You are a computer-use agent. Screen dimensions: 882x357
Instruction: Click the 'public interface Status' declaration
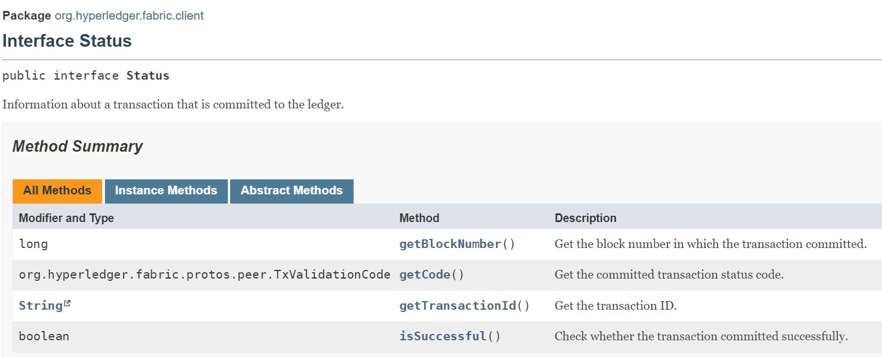pyautogui.click(x=86, y=76)
